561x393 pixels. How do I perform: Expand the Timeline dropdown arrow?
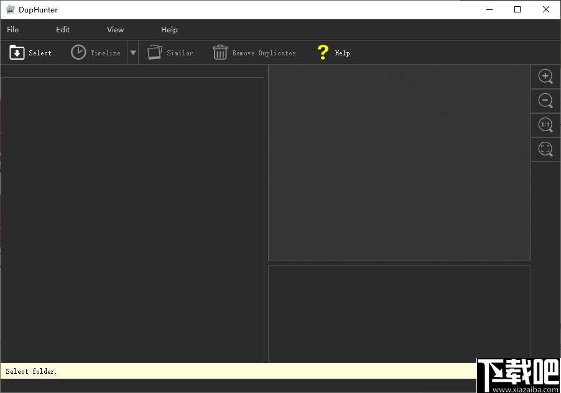tap(133, 53)
